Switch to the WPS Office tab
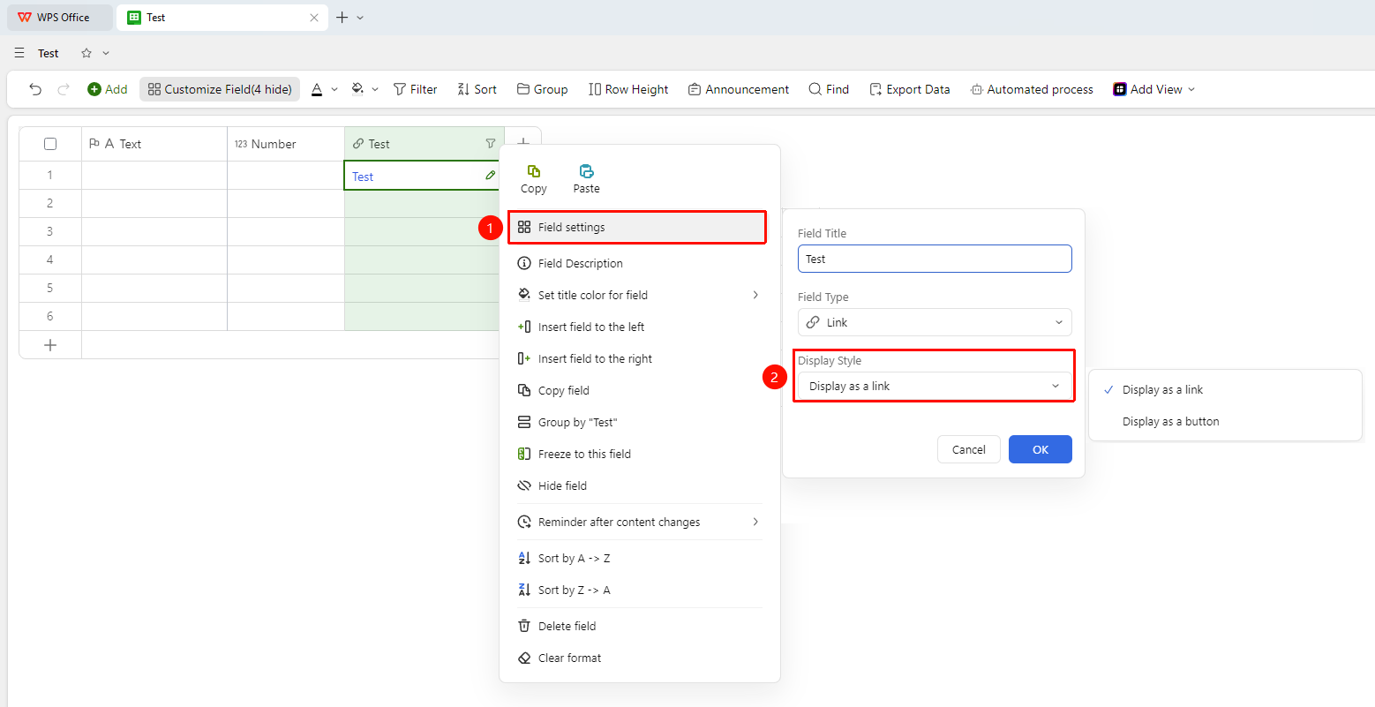 60,17
